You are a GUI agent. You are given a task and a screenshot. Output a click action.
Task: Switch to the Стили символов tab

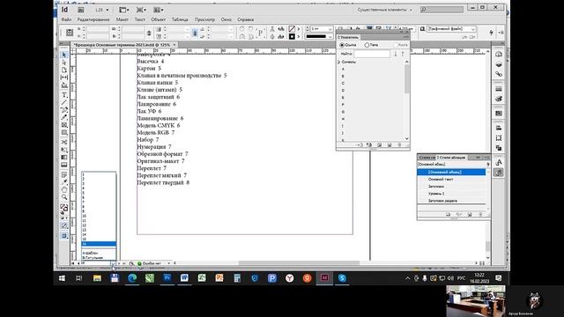point(427,158)
